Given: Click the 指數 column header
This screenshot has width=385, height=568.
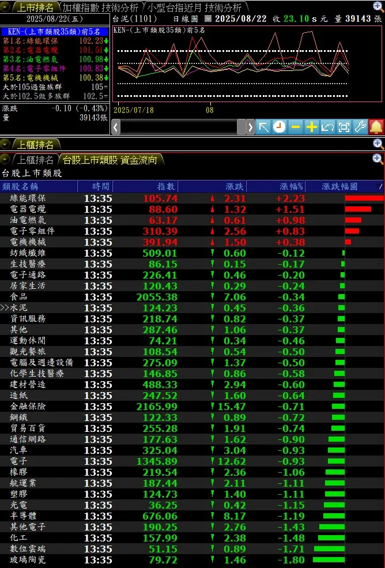Looking at the screenshot, I should 145,187.
